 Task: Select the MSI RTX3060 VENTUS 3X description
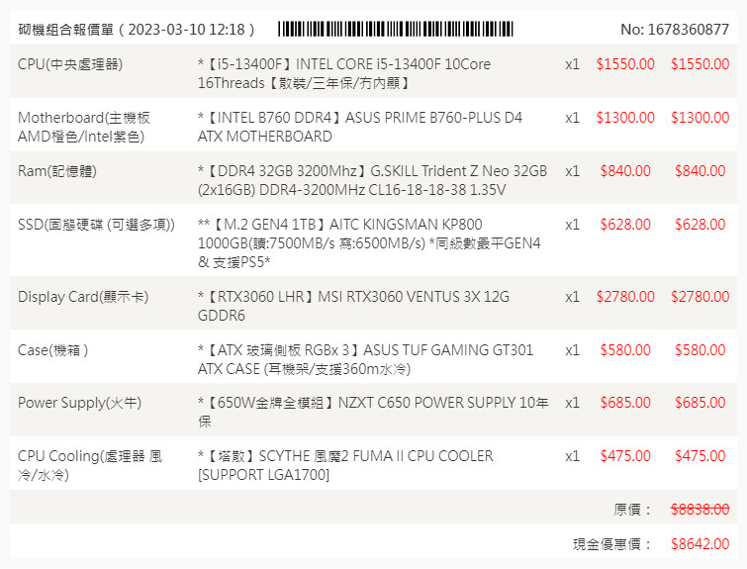coord(353,305)
